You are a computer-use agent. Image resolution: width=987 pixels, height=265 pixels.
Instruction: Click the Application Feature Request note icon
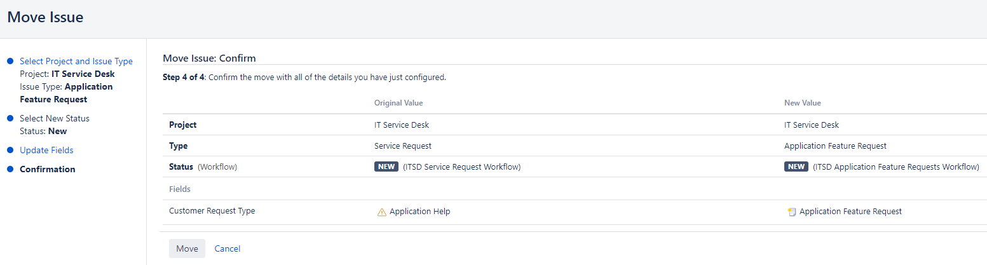pos(791,212)
